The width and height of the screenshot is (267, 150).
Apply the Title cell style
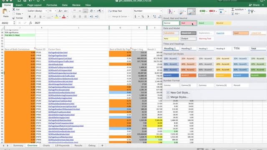tap(241, 48)
